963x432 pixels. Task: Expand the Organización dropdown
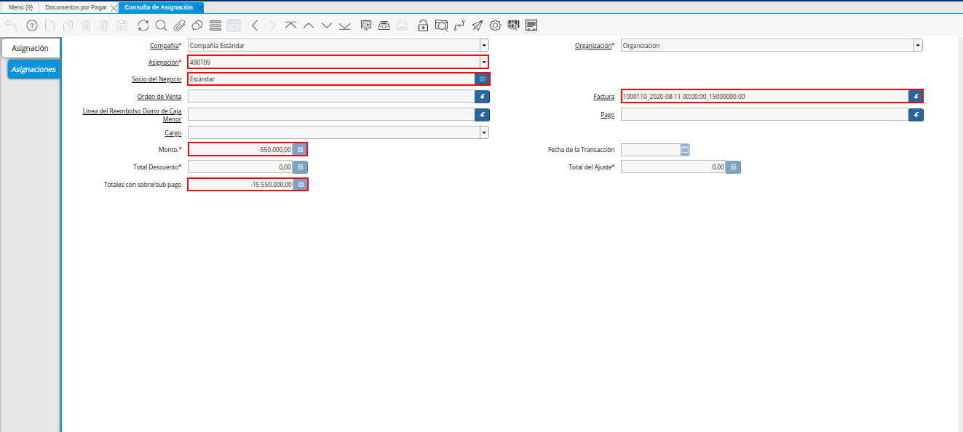918,45
